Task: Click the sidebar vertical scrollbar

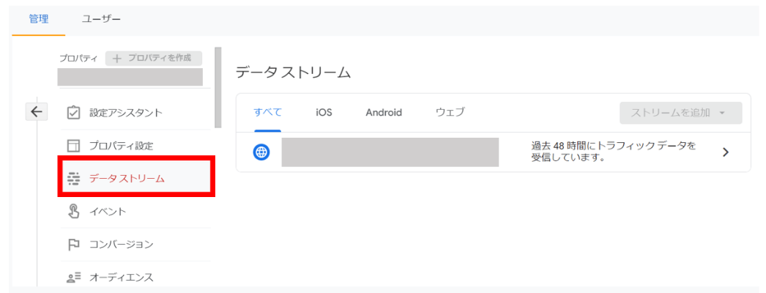Action: tap(218, 87)
